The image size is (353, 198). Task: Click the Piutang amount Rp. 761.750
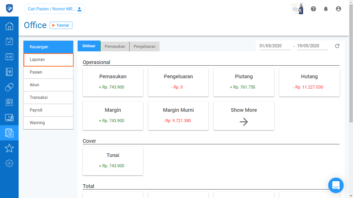click(243, 87)
